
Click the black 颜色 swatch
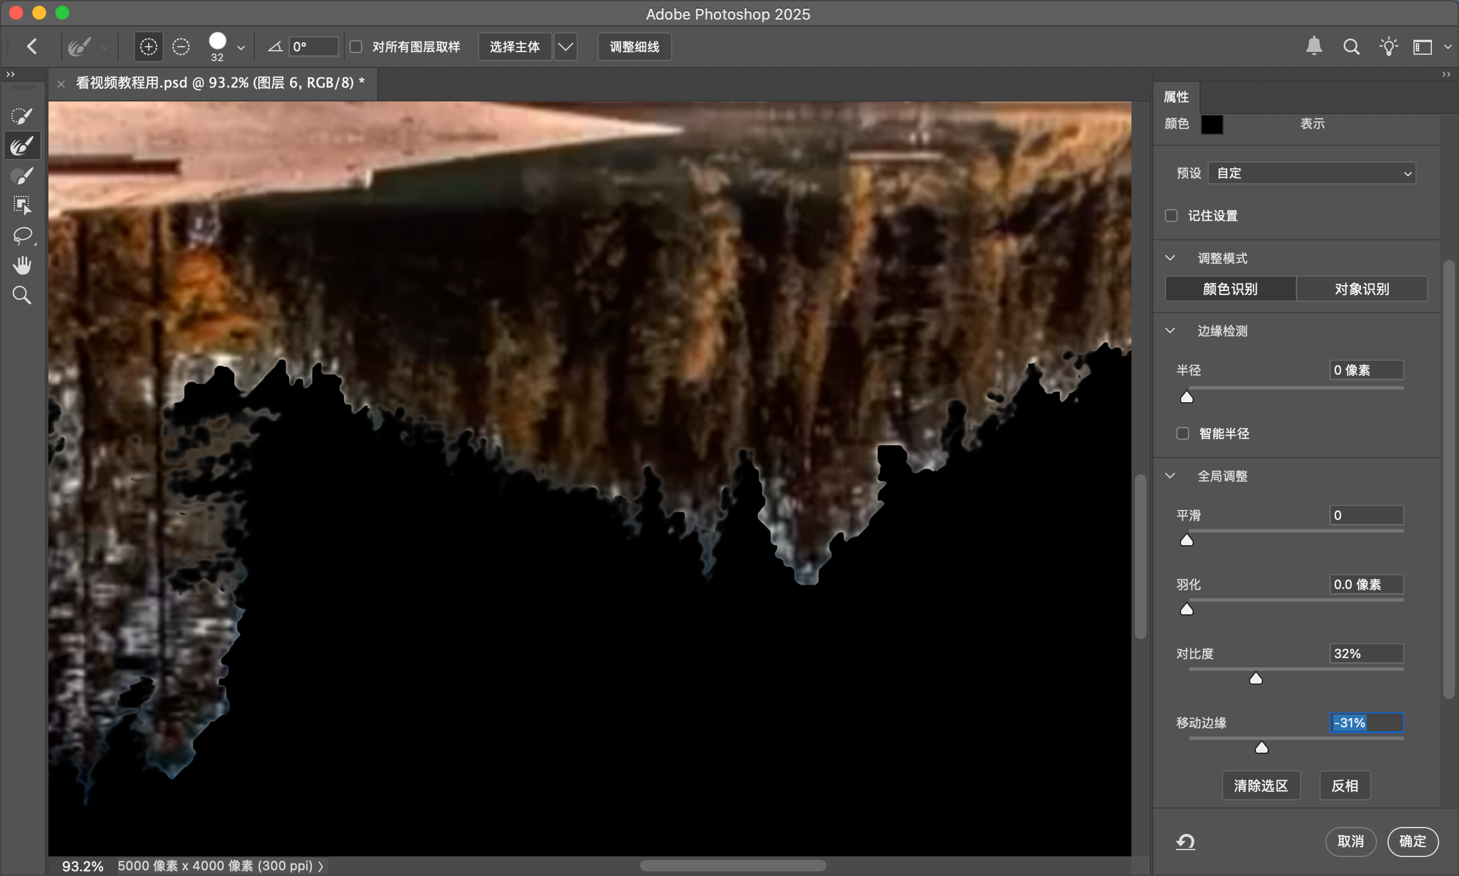1212,124
